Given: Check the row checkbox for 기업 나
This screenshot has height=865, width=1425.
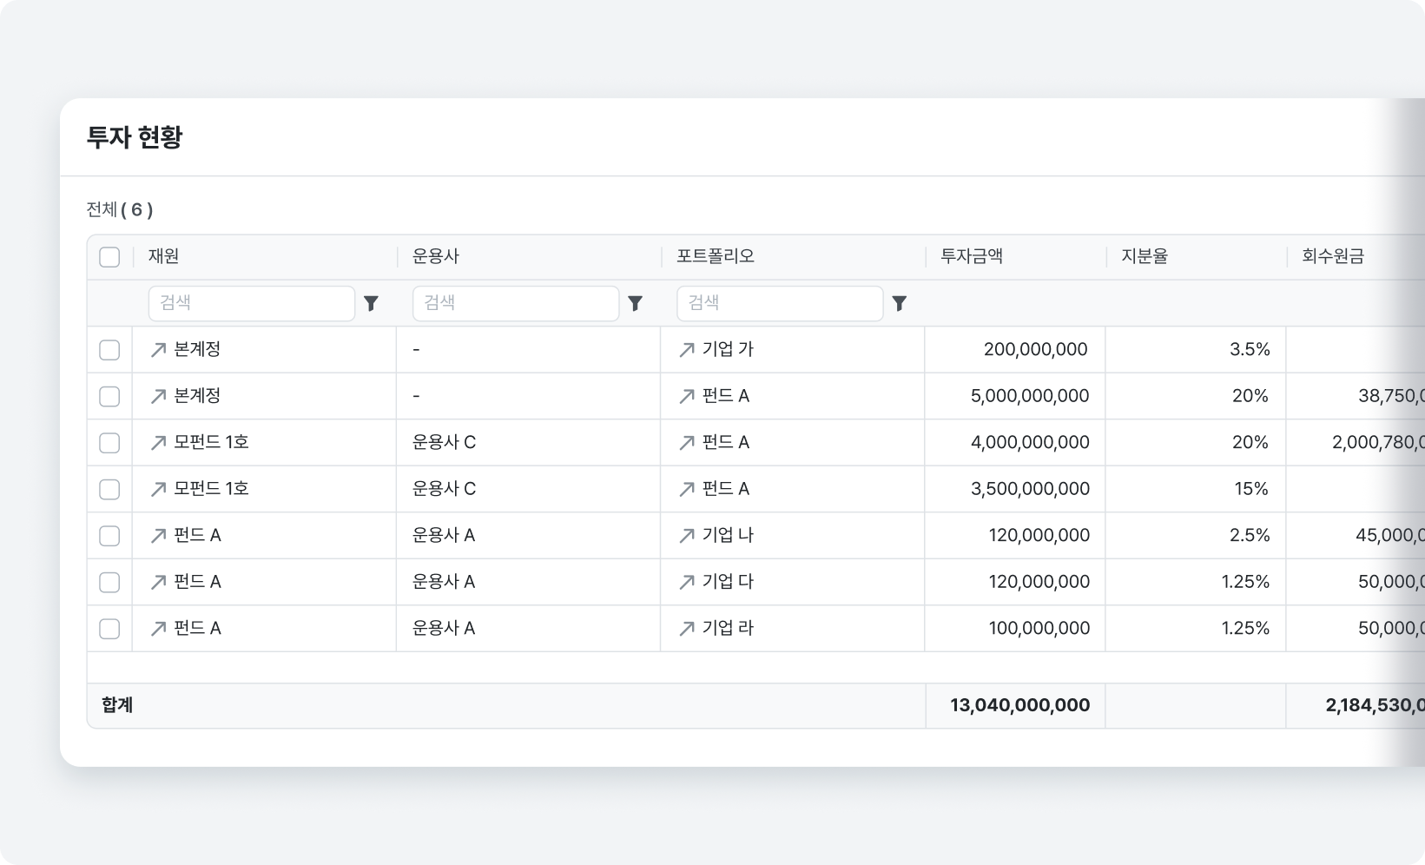Looking at the screenshot, I should (x=109, y=535).
